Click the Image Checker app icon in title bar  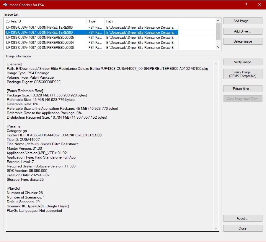(x=5, y=5)
